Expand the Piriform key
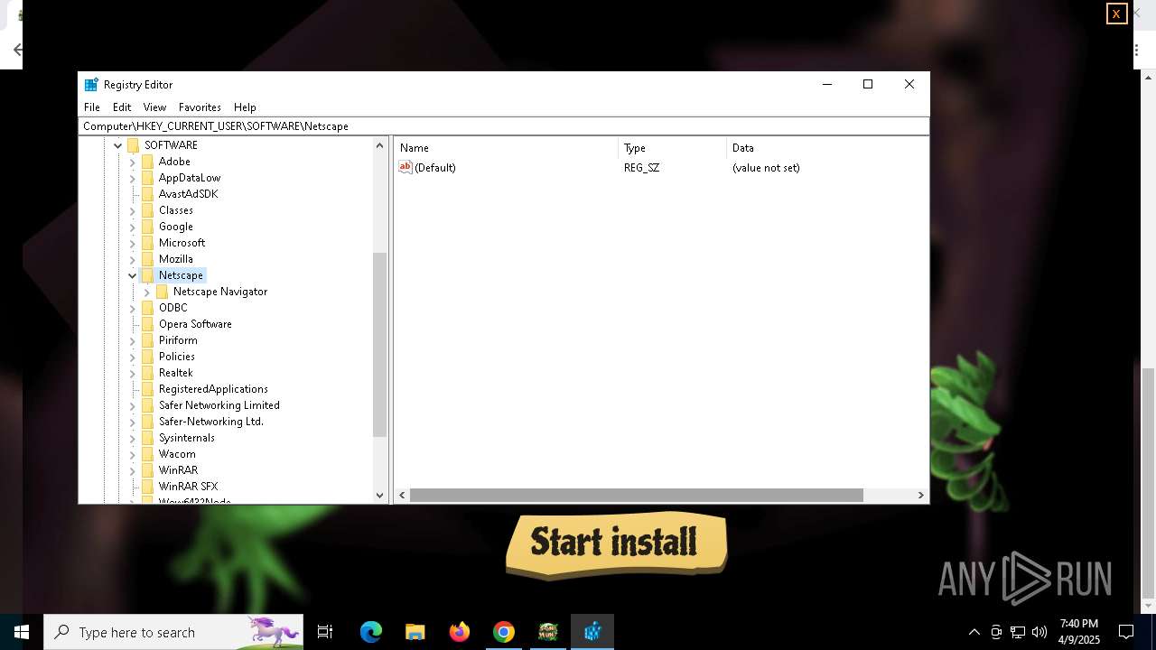 pyautogui.click(x=132, y=340)
